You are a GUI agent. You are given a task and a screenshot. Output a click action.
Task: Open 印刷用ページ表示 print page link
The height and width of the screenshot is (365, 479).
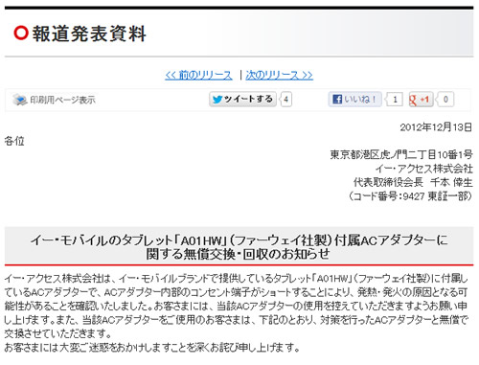[62, 100]
